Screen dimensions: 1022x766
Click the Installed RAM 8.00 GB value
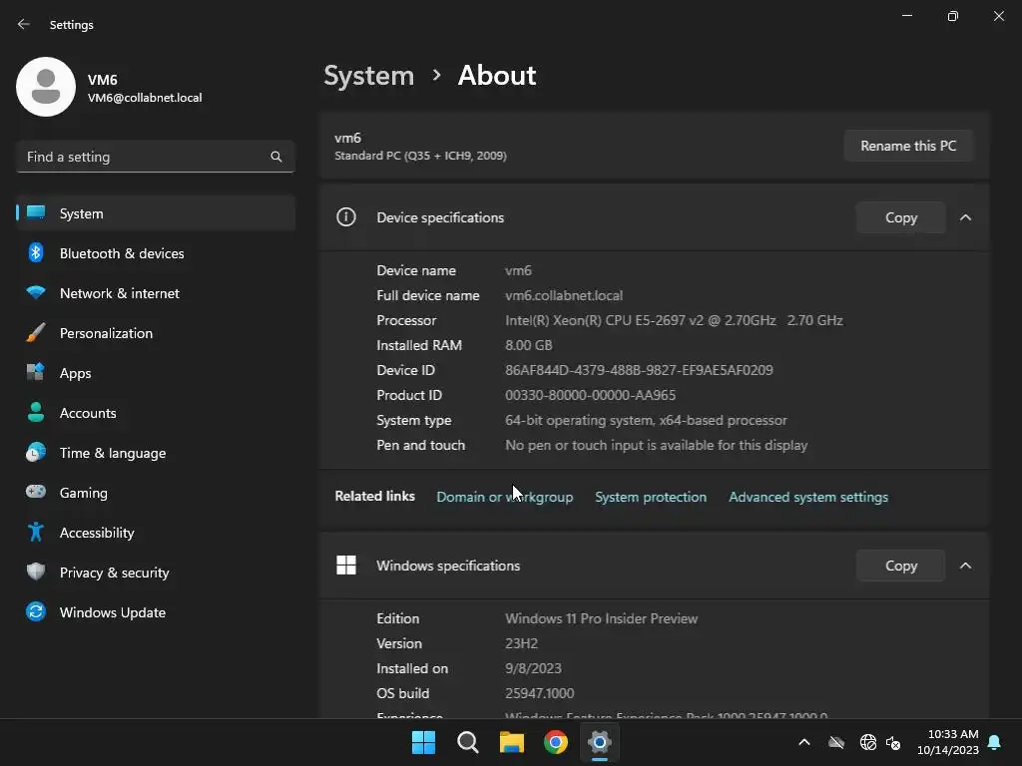pyautogui.click(x=529, y=345)
